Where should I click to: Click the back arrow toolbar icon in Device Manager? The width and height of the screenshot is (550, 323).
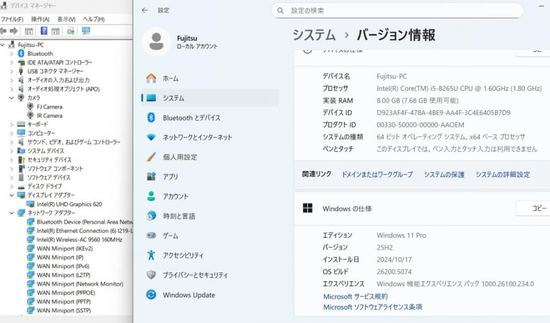point(3,31)
